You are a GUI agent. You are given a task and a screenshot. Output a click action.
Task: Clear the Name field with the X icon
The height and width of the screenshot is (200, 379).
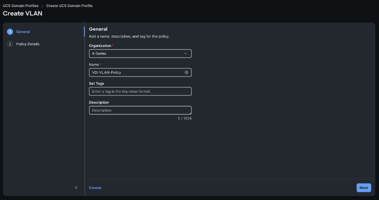(186, 72)
